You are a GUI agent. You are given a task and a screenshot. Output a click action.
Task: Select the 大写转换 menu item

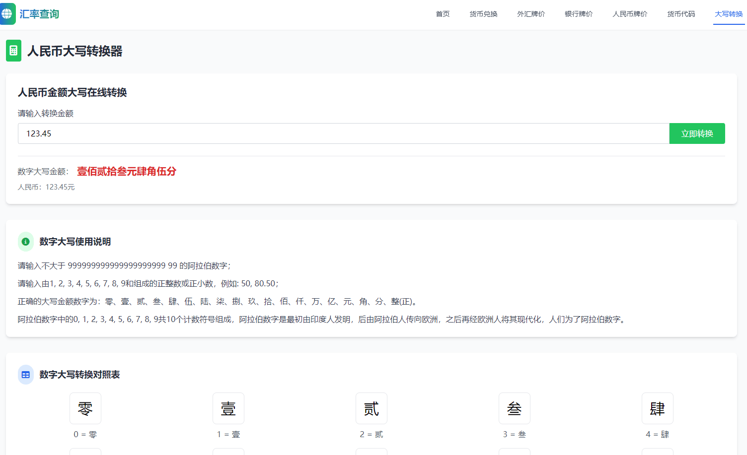pyautogui.click(x=729, y=14)
